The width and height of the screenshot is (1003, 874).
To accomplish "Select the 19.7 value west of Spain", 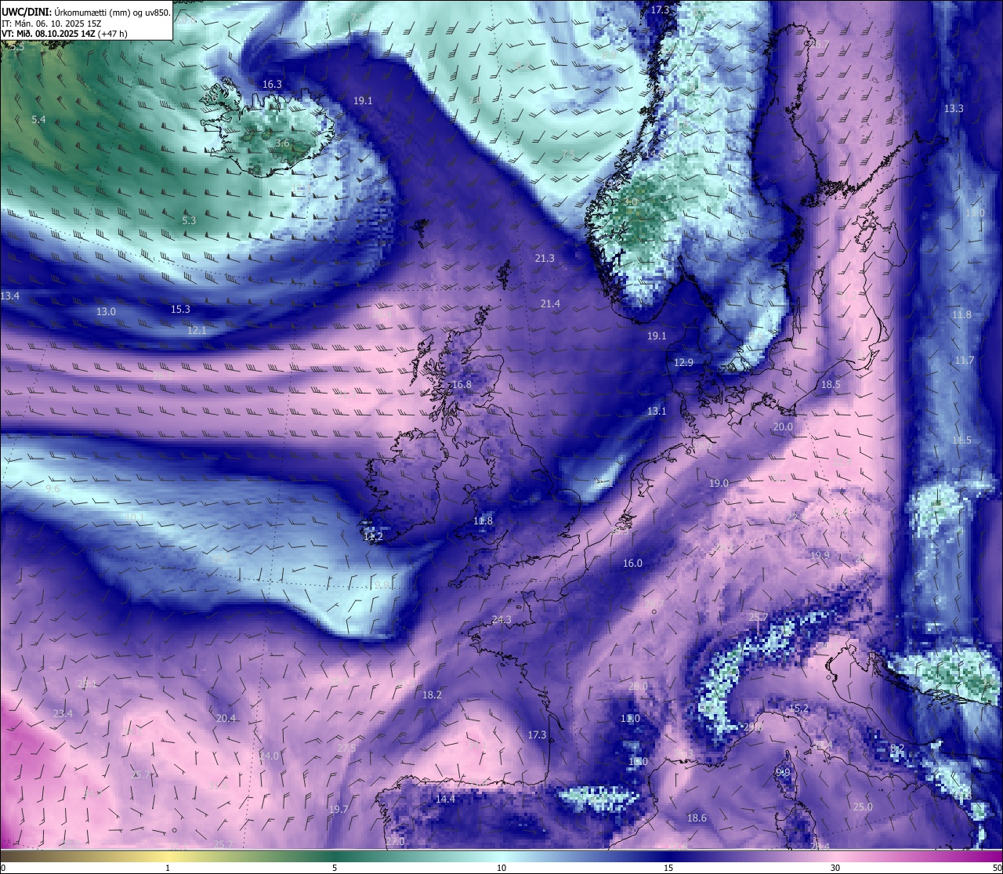I will pos(339,809).
